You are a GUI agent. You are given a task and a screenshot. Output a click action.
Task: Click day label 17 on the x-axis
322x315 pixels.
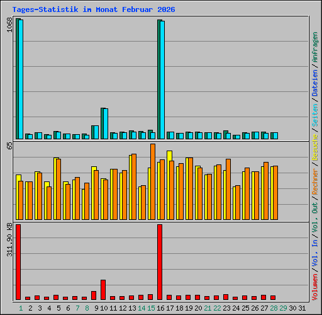click(x=170, y=308)
